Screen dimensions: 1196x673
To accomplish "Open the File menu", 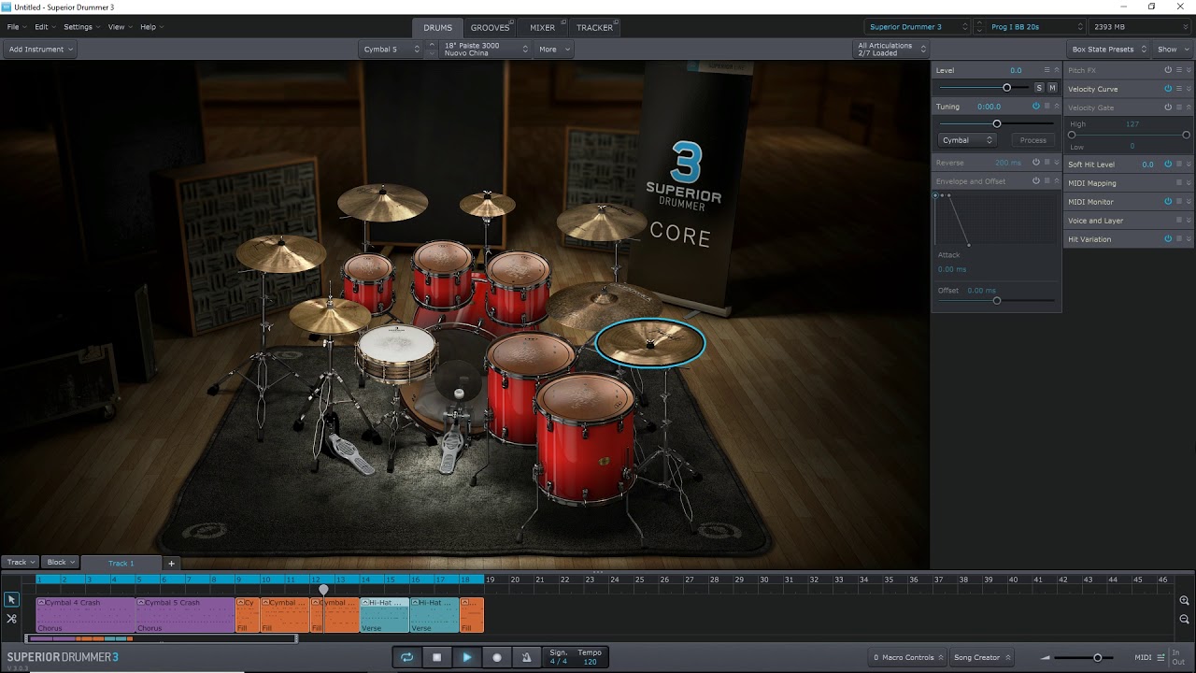I will coord(15,27).
